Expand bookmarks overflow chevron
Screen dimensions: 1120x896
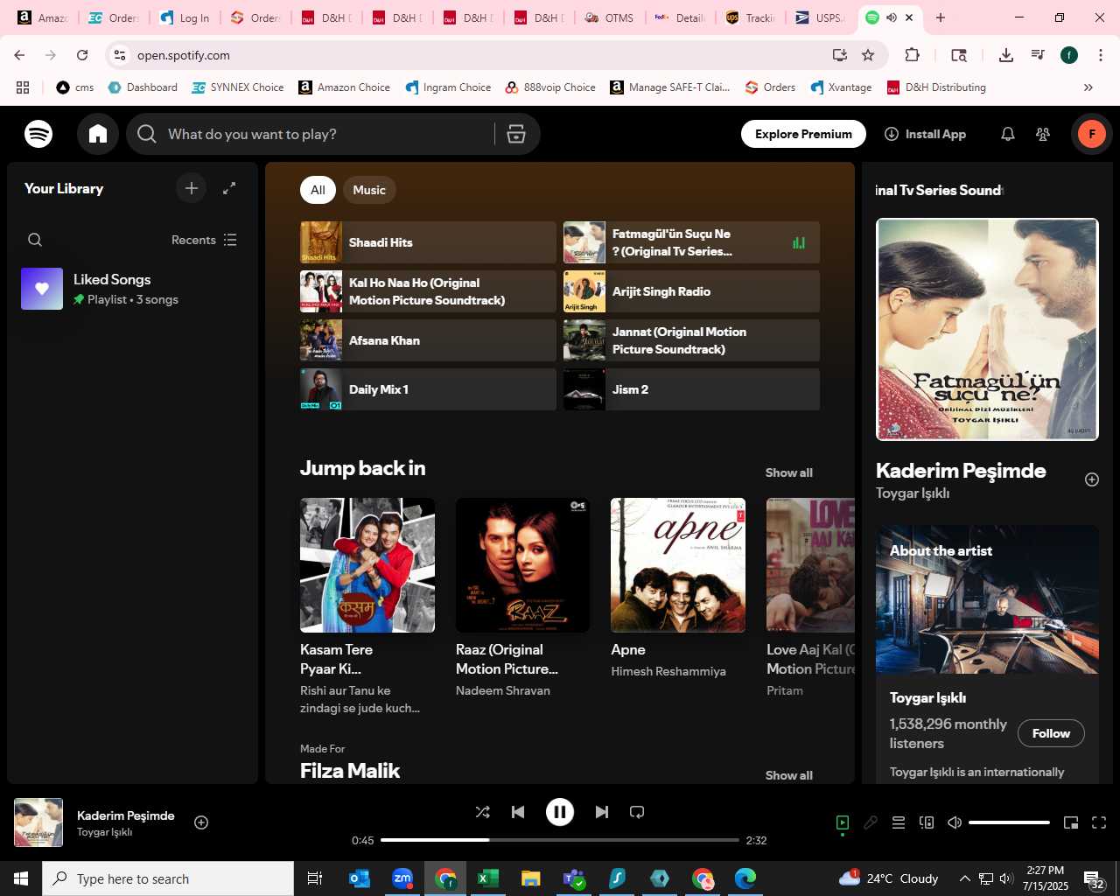[1088, 87]
